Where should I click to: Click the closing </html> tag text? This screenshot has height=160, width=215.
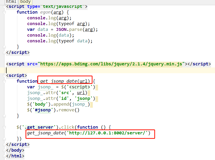click(x=15, y=156)
